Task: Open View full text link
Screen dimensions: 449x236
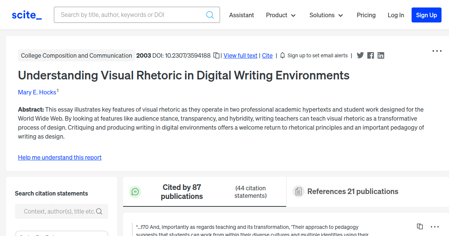Action: 240,55
